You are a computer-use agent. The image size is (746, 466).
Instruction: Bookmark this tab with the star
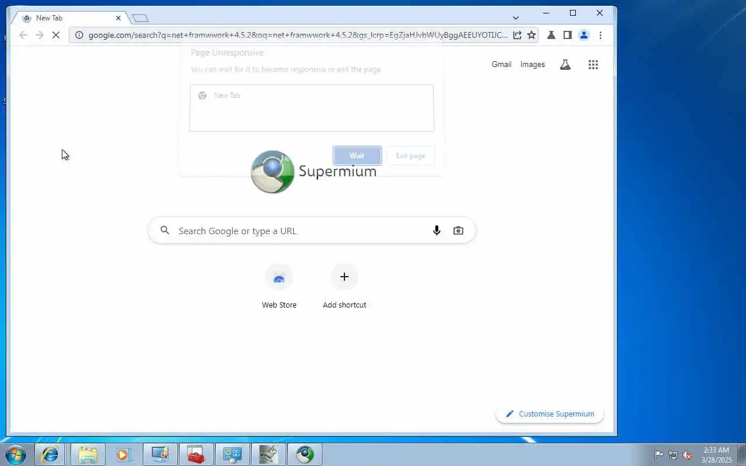pos(532,35)
